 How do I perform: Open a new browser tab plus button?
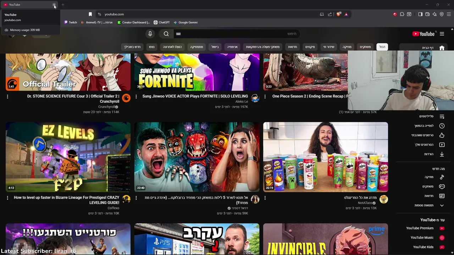point(63,5)
